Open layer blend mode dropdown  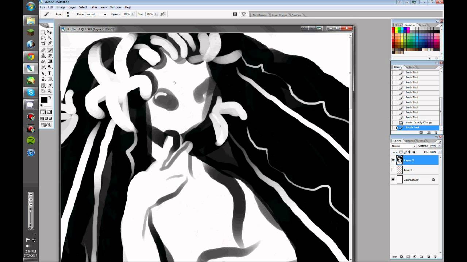404,146
